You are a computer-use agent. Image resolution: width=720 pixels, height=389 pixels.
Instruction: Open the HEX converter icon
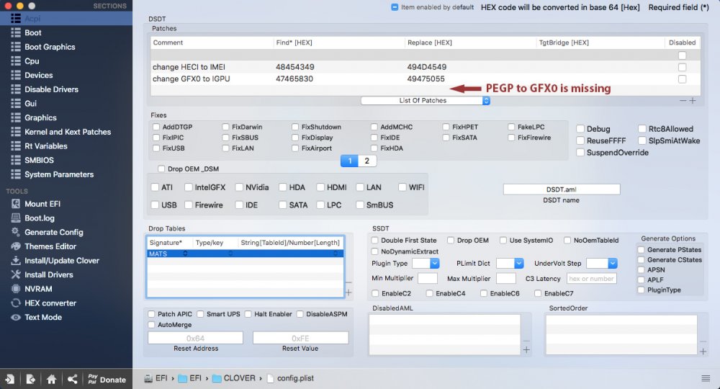tap(16, 303)
